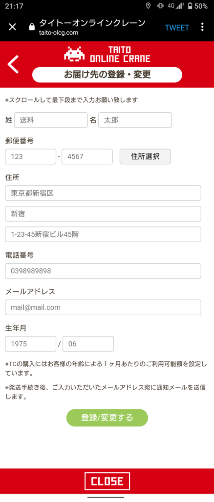
Task: Click the 住所選択 address select button
Action: pyautogui.click(x=145, y=156)
